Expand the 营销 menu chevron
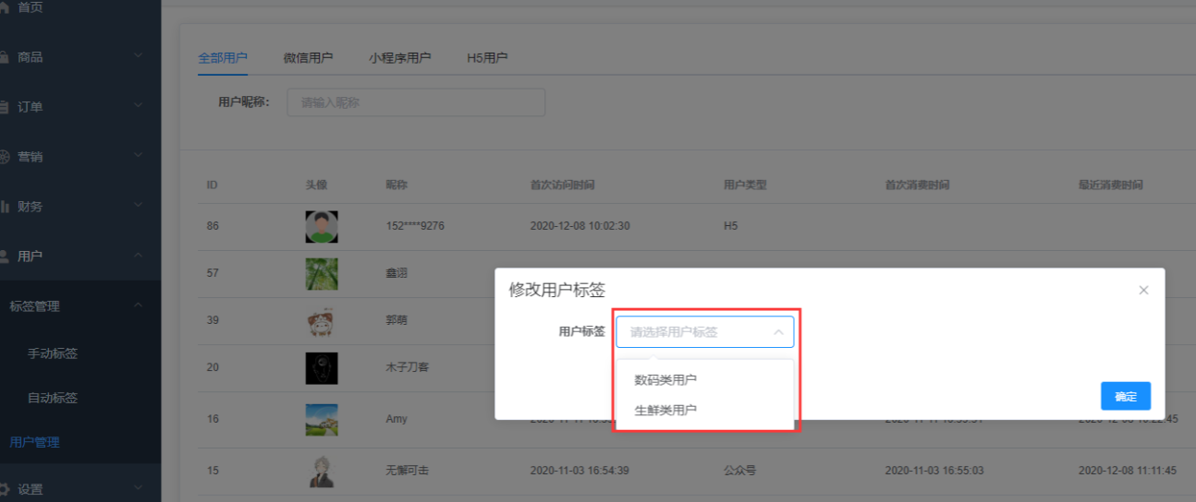This screenshot has height=502, width=1196. coord(139,156)
